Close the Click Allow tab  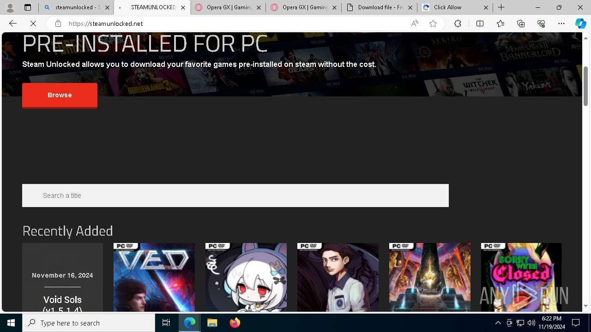[x=486, y=7]
